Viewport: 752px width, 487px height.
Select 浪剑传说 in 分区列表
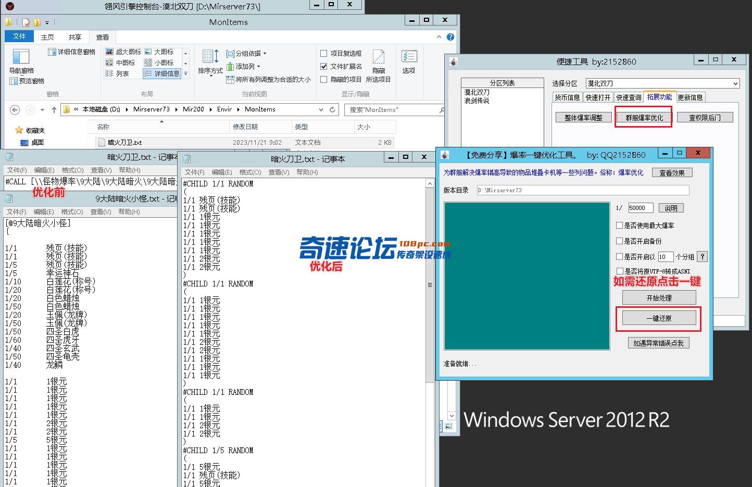(x=477, y=101)
